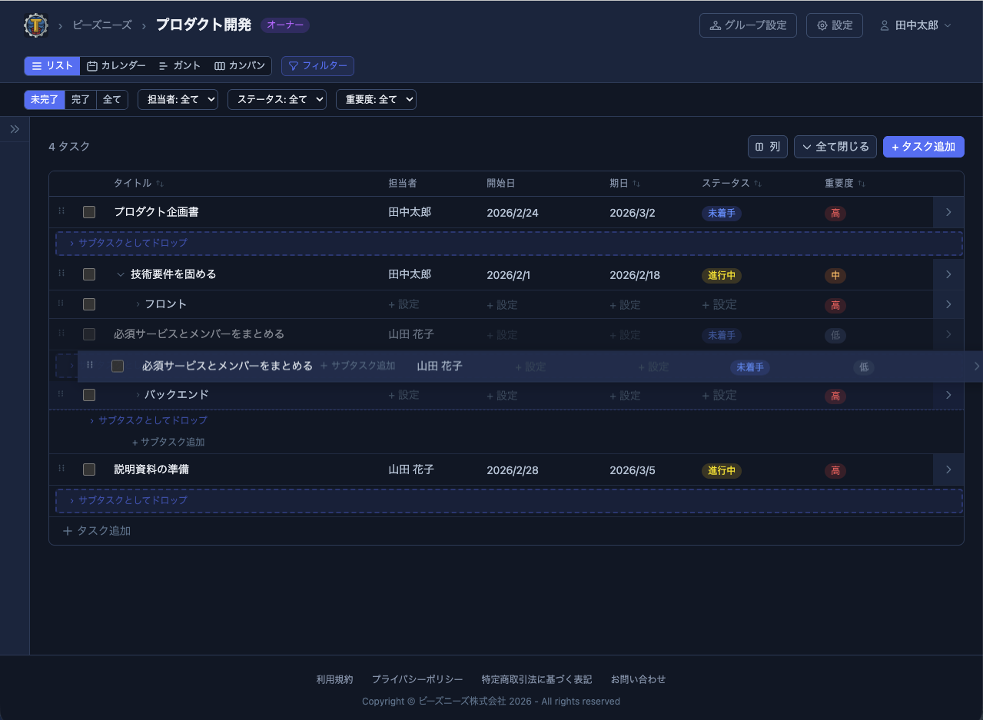Click the 進行中 status badge of 技術要件を固める
The width and height of the screenshot is (983, 720).
click(x=721, y=275)
